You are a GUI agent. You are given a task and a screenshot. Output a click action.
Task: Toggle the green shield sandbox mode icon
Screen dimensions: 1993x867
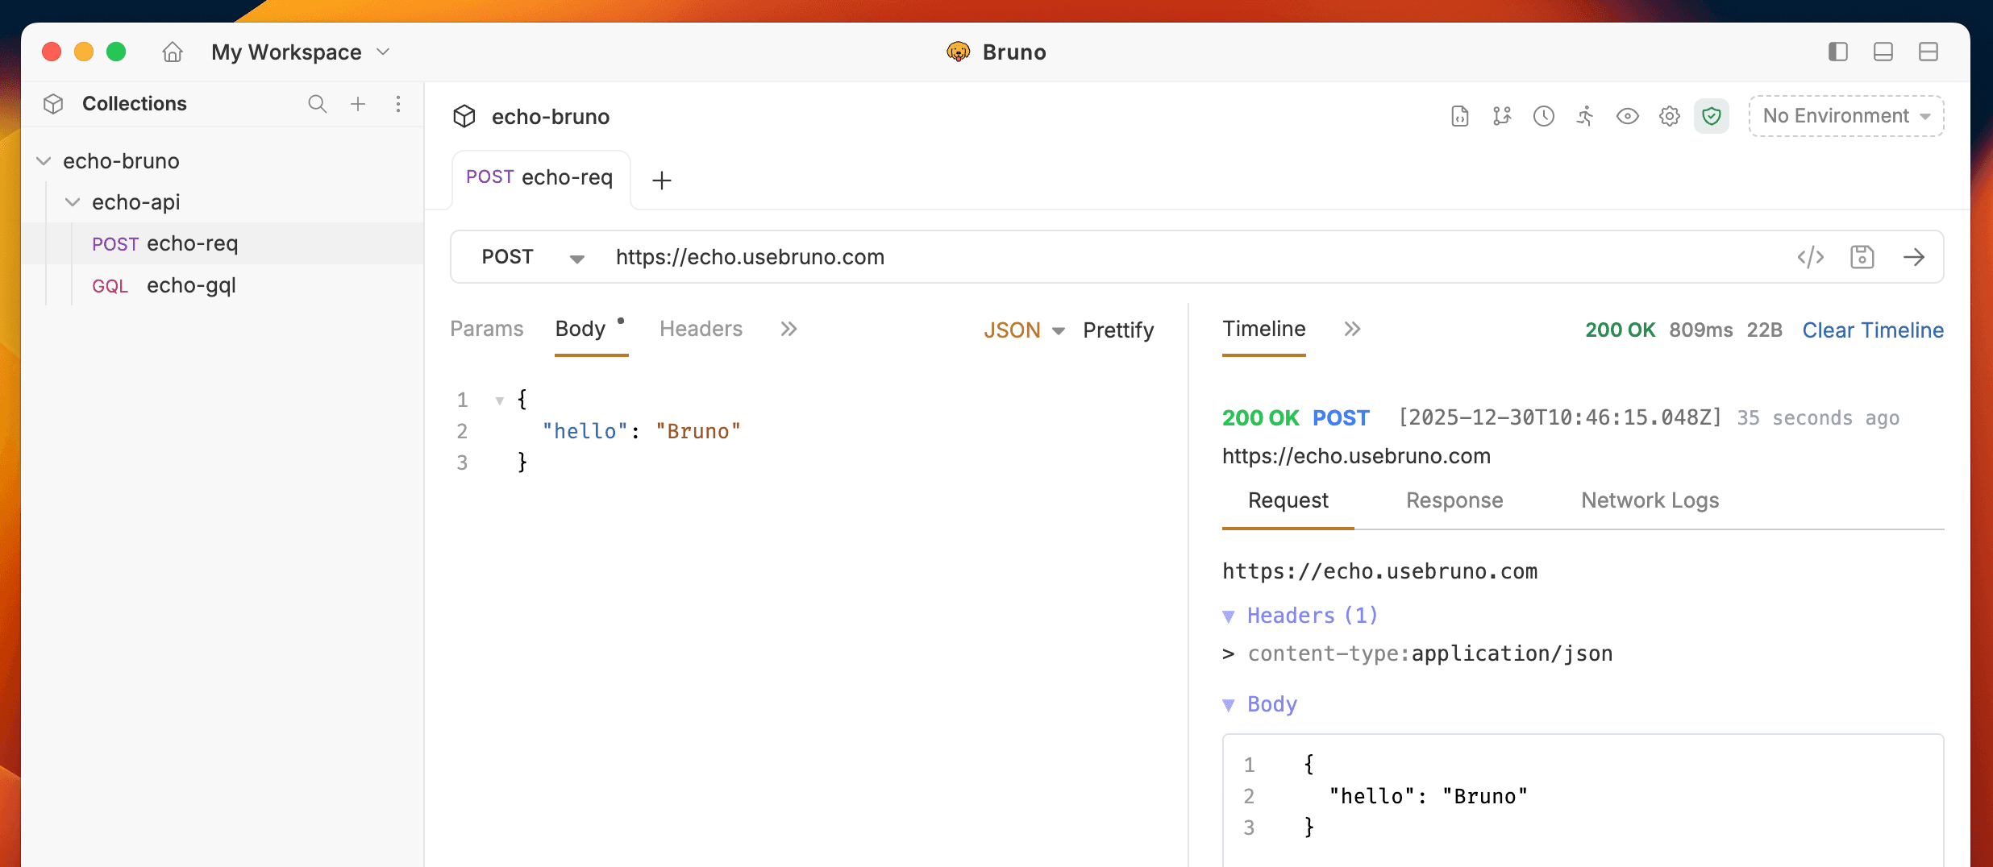[x=1711, y=116]
